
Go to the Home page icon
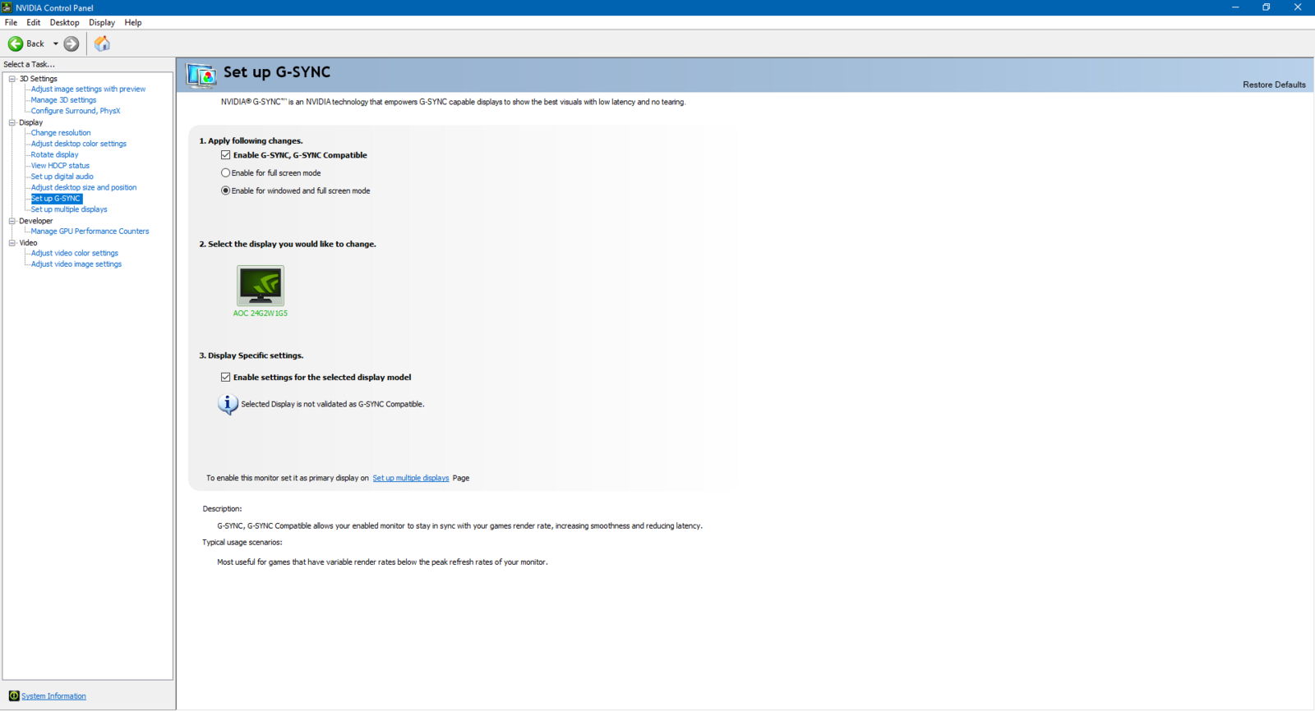[102, 44]
